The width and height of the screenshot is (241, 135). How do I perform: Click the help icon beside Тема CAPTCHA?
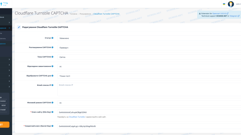coord(52,57)
